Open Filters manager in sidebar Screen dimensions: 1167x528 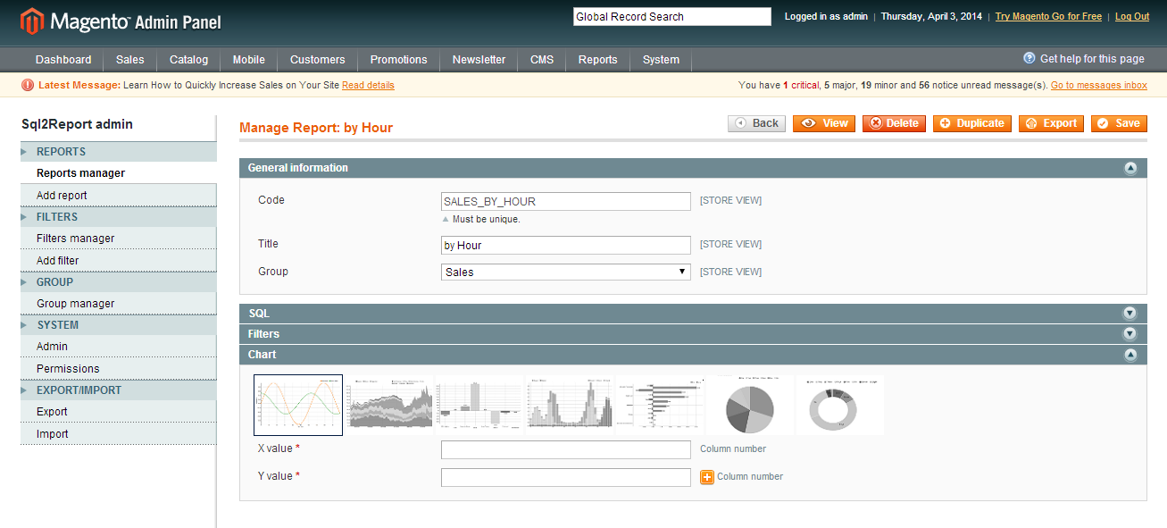[119, 239]
